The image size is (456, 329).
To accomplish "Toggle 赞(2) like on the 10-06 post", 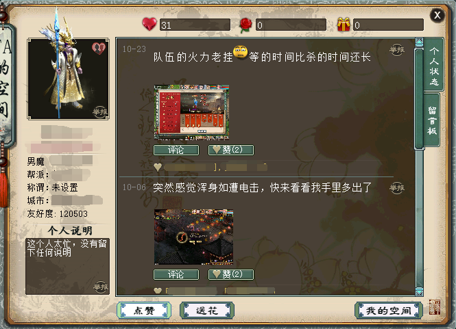I will click(x=231, y=274).
